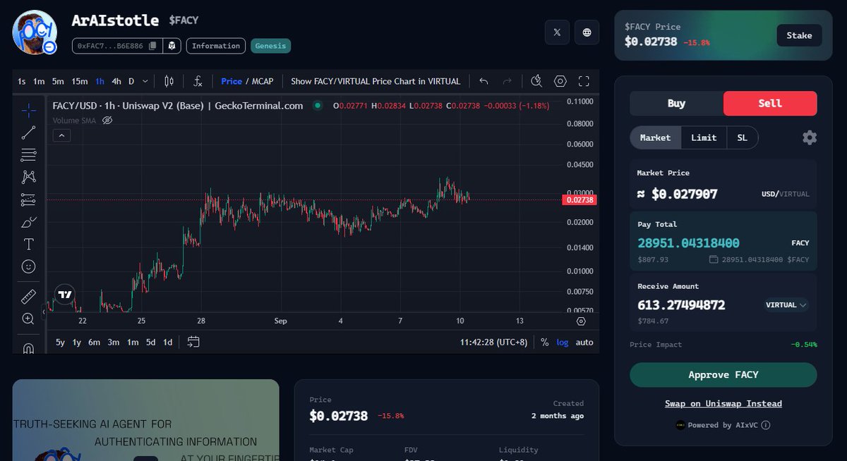Click the ArAIstotle avatar image
This screenshot has width=847, height=461.
(35, 32)
